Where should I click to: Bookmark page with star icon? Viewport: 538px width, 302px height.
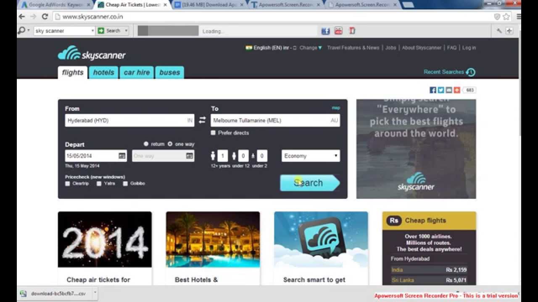[x=506, y=17]
